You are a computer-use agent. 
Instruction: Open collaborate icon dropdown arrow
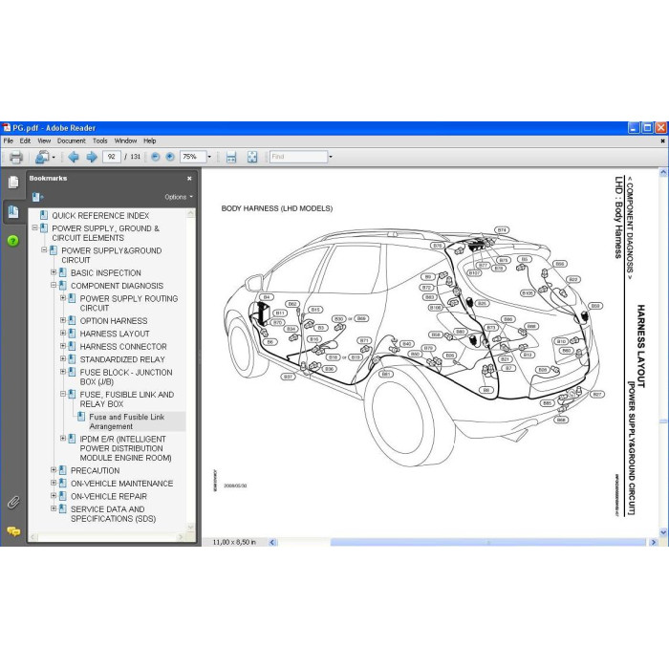(x=54, y=158)
